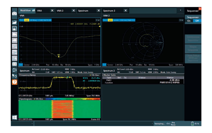Click the save floppy disk icon
Viewport: 212px width, 133px height.
[x=14, y=28]
